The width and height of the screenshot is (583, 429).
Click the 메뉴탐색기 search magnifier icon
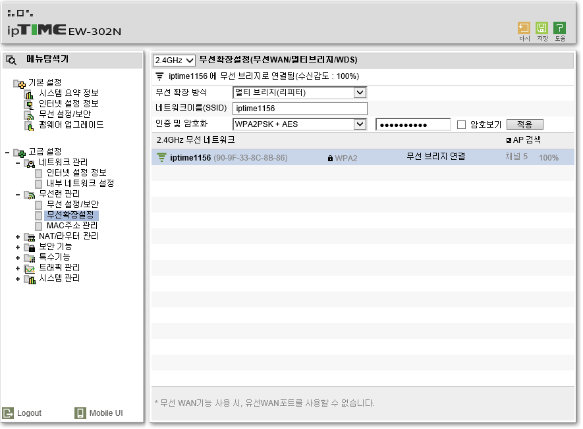click(11, 60)
